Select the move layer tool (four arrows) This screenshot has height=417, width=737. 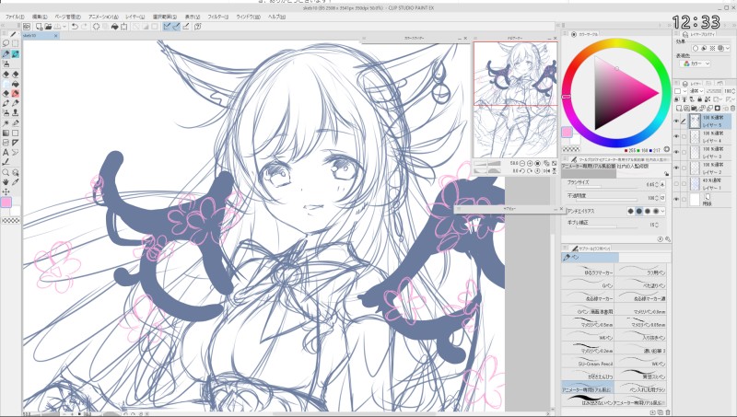[6, 191]
